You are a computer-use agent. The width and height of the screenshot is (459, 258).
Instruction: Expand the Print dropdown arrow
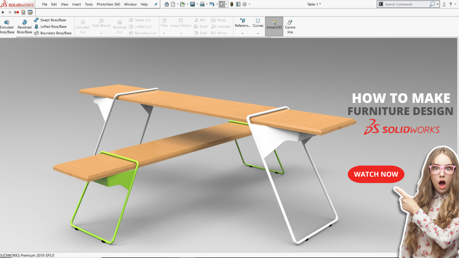(x=207, y=4)
